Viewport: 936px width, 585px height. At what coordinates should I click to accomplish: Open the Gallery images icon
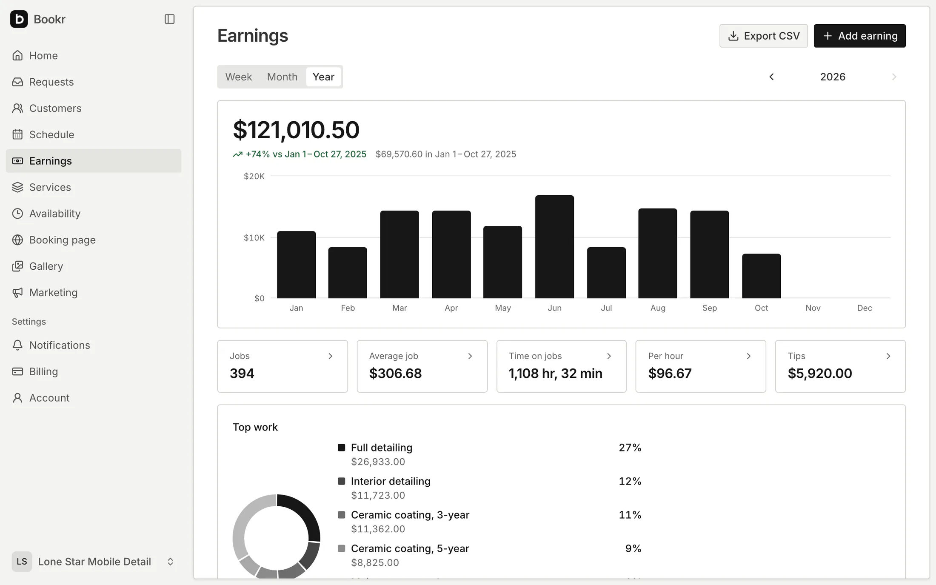coord(17,266)
